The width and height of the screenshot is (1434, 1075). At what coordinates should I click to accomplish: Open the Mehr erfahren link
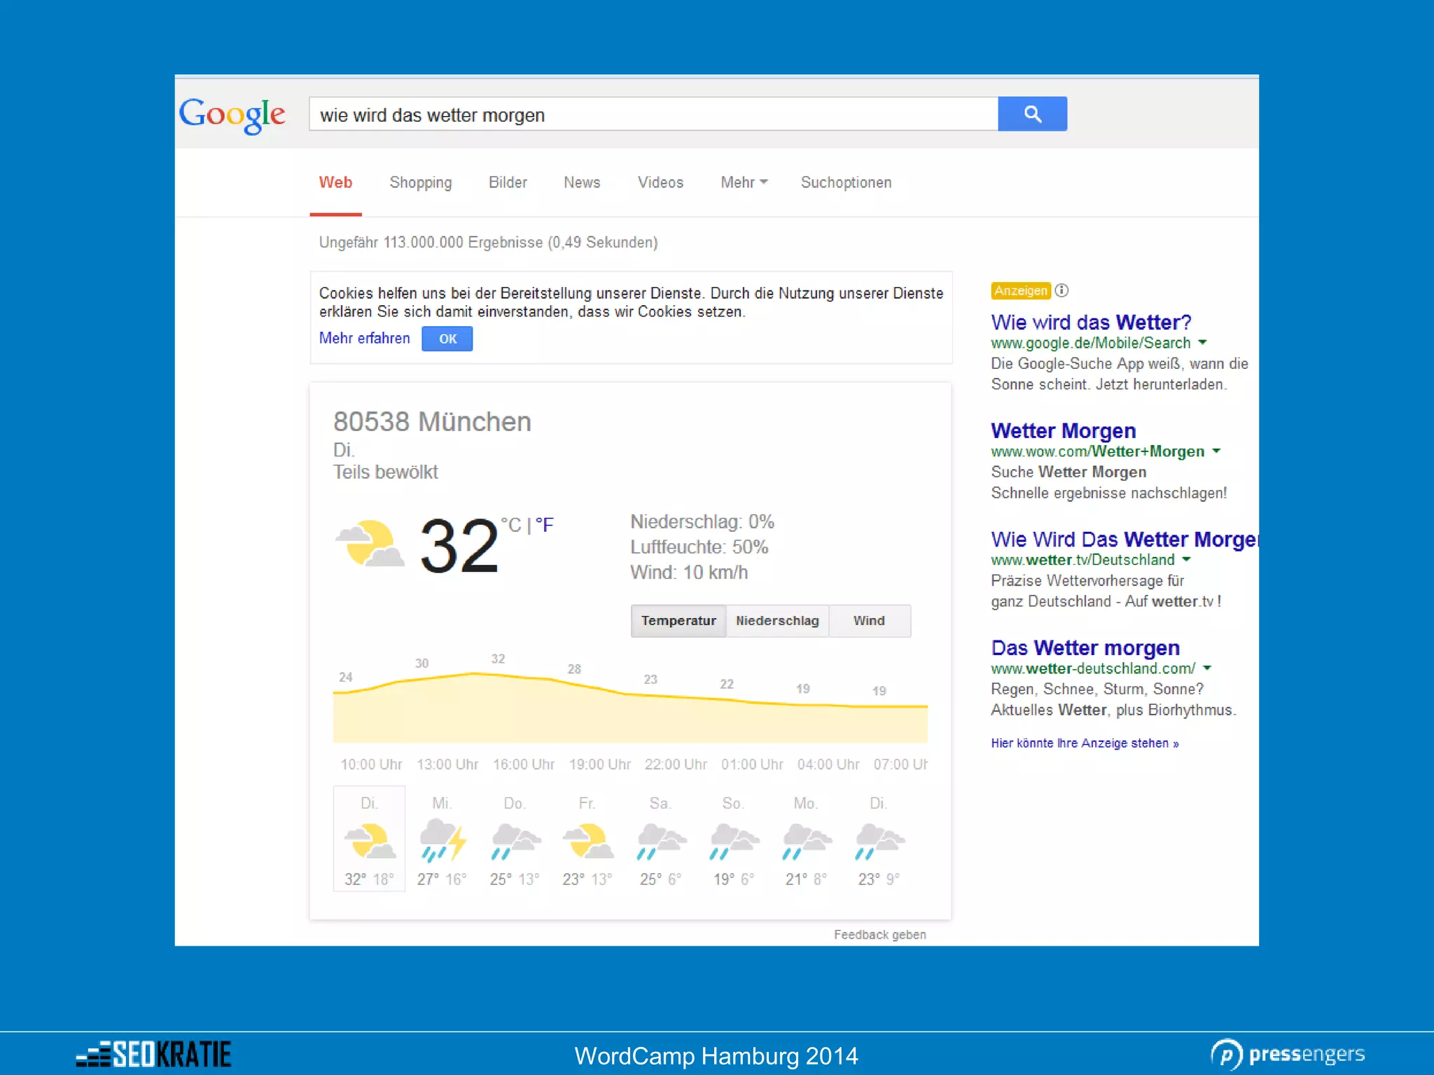(364, 338)
